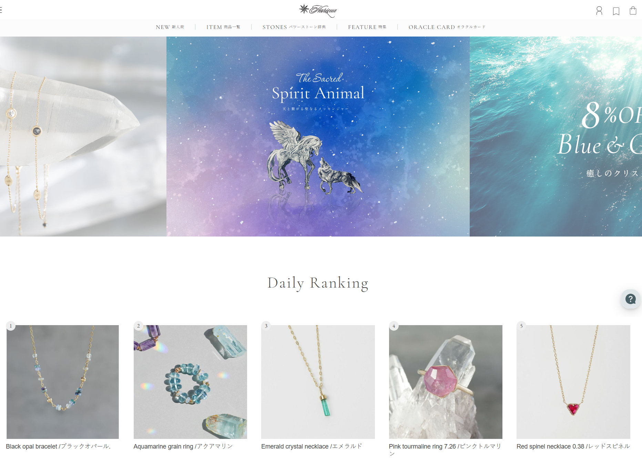
Task: Open the Spirit Animal banner
Action: click(318, 137)
